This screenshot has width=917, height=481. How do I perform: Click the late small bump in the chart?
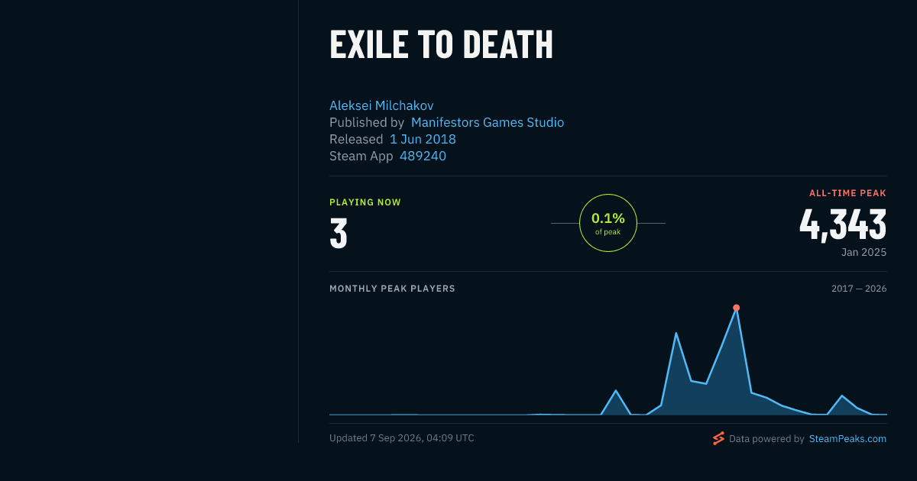(x=841, y=395)
